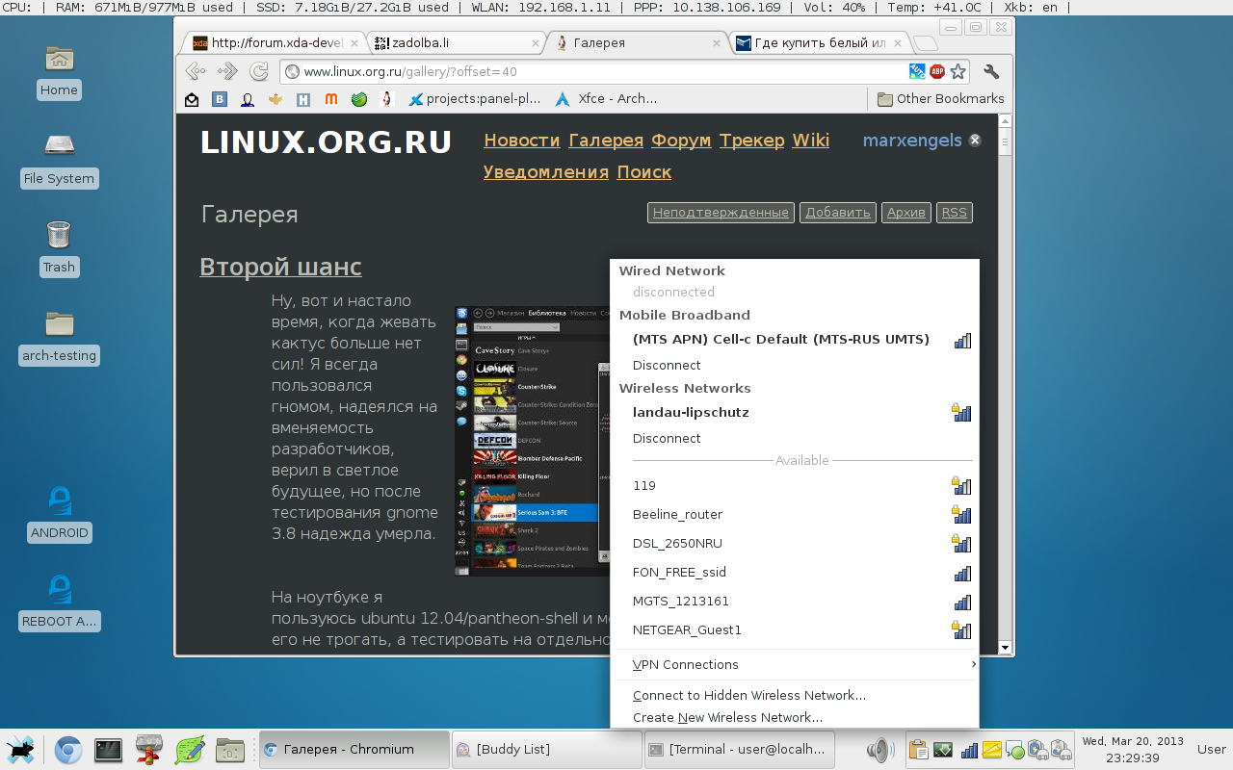Open Поиск link
1233x770 pixels.
tap(644, 172)
